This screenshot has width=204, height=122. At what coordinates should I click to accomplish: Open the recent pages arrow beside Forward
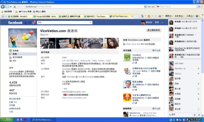point(11,7)
